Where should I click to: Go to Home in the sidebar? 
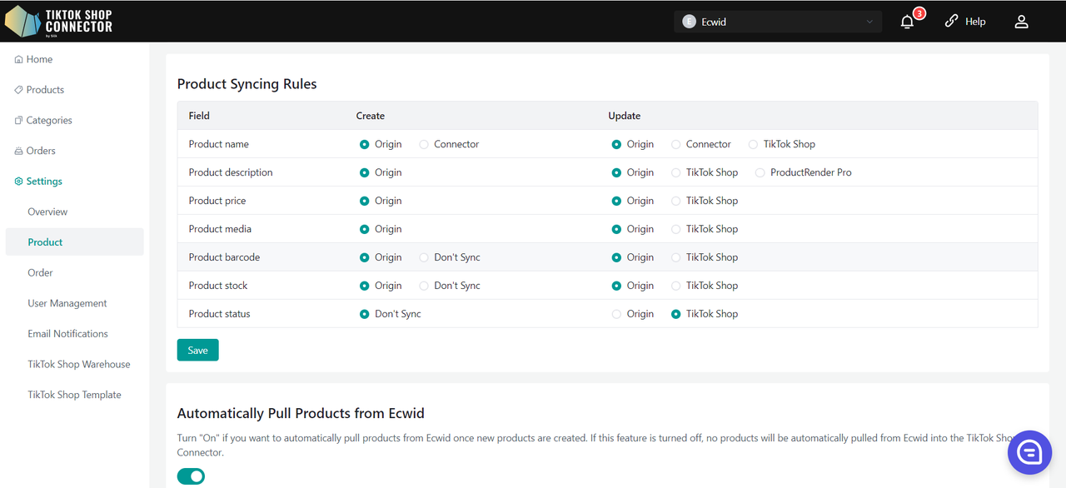tap(33, 59)
